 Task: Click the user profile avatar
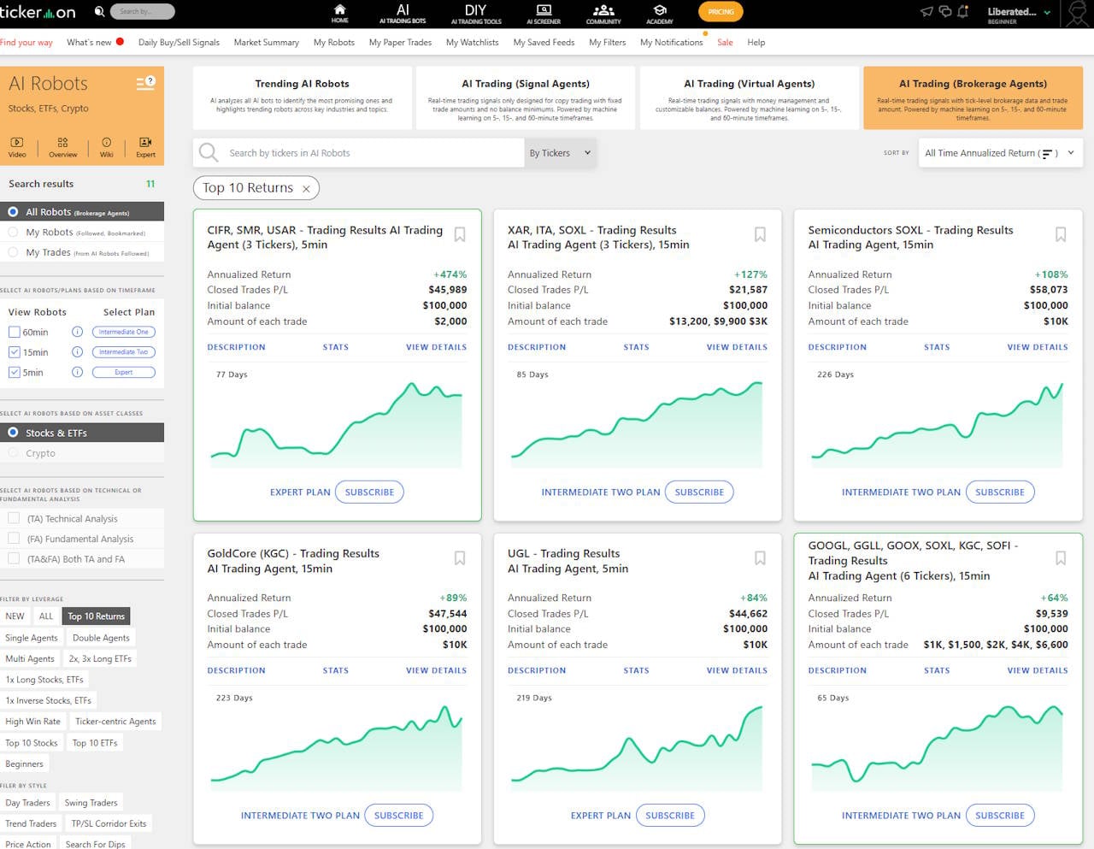pyautogui.click(x=1077, y=14)
